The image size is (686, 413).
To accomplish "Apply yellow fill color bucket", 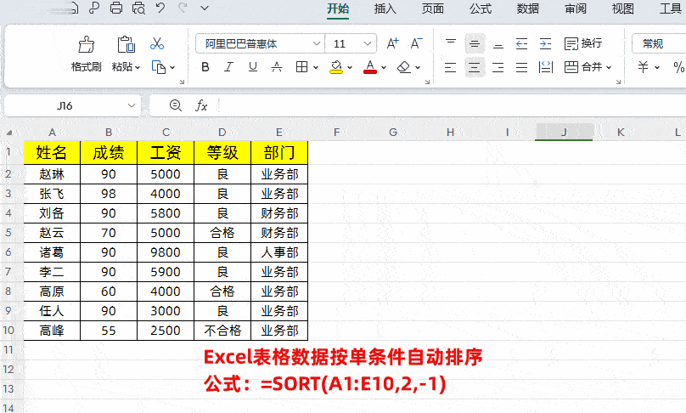I will tap(336, 67).
